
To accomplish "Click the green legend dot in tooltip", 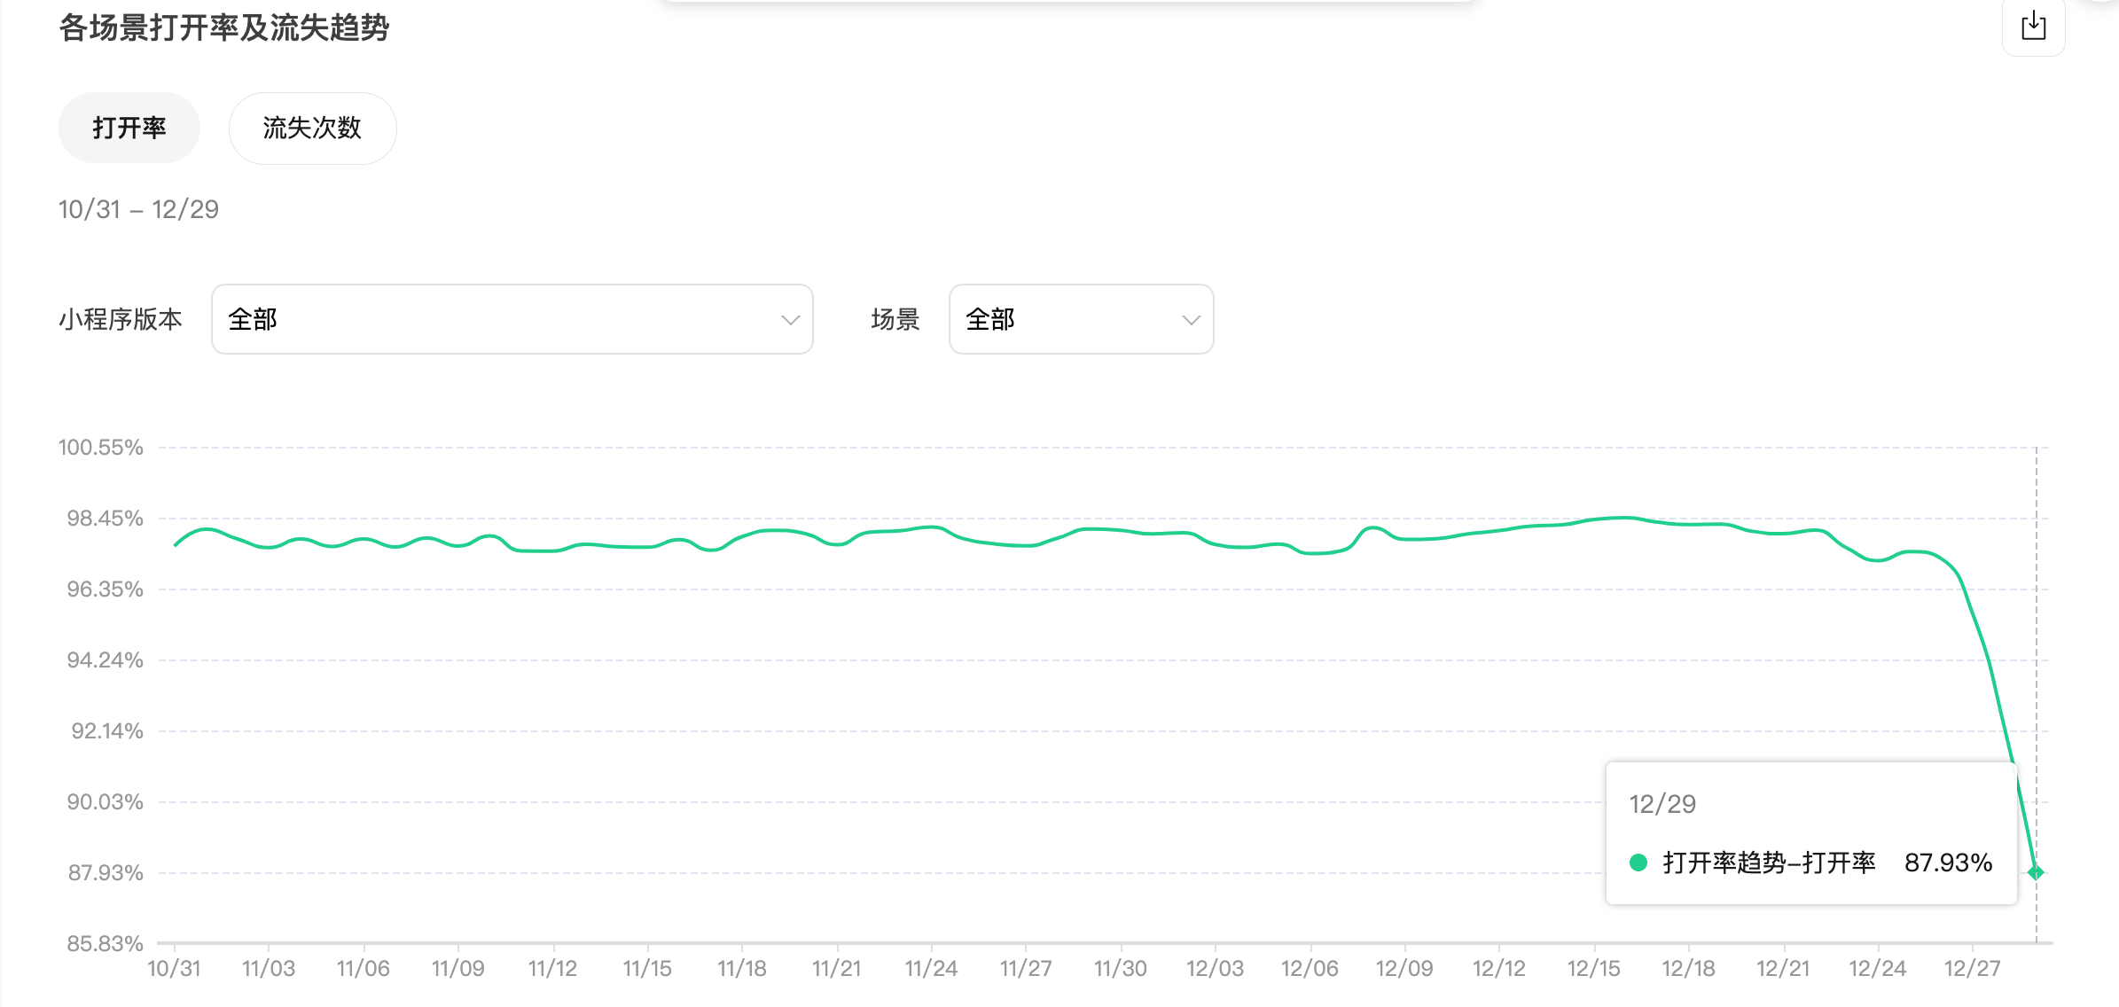I will click(1638, 863).
